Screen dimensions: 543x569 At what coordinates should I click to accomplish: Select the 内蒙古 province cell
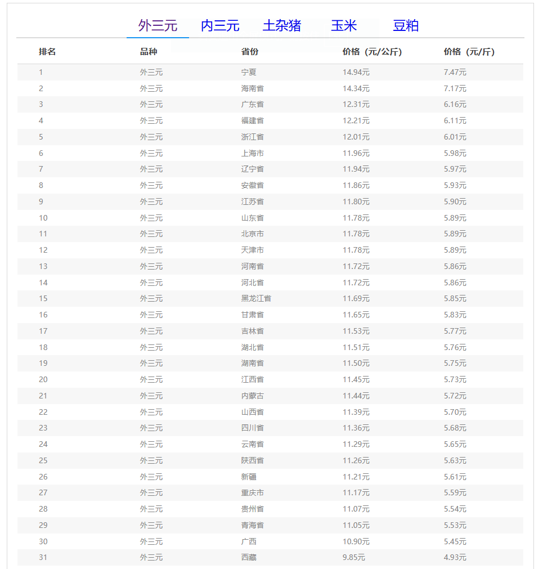point(252,396)
